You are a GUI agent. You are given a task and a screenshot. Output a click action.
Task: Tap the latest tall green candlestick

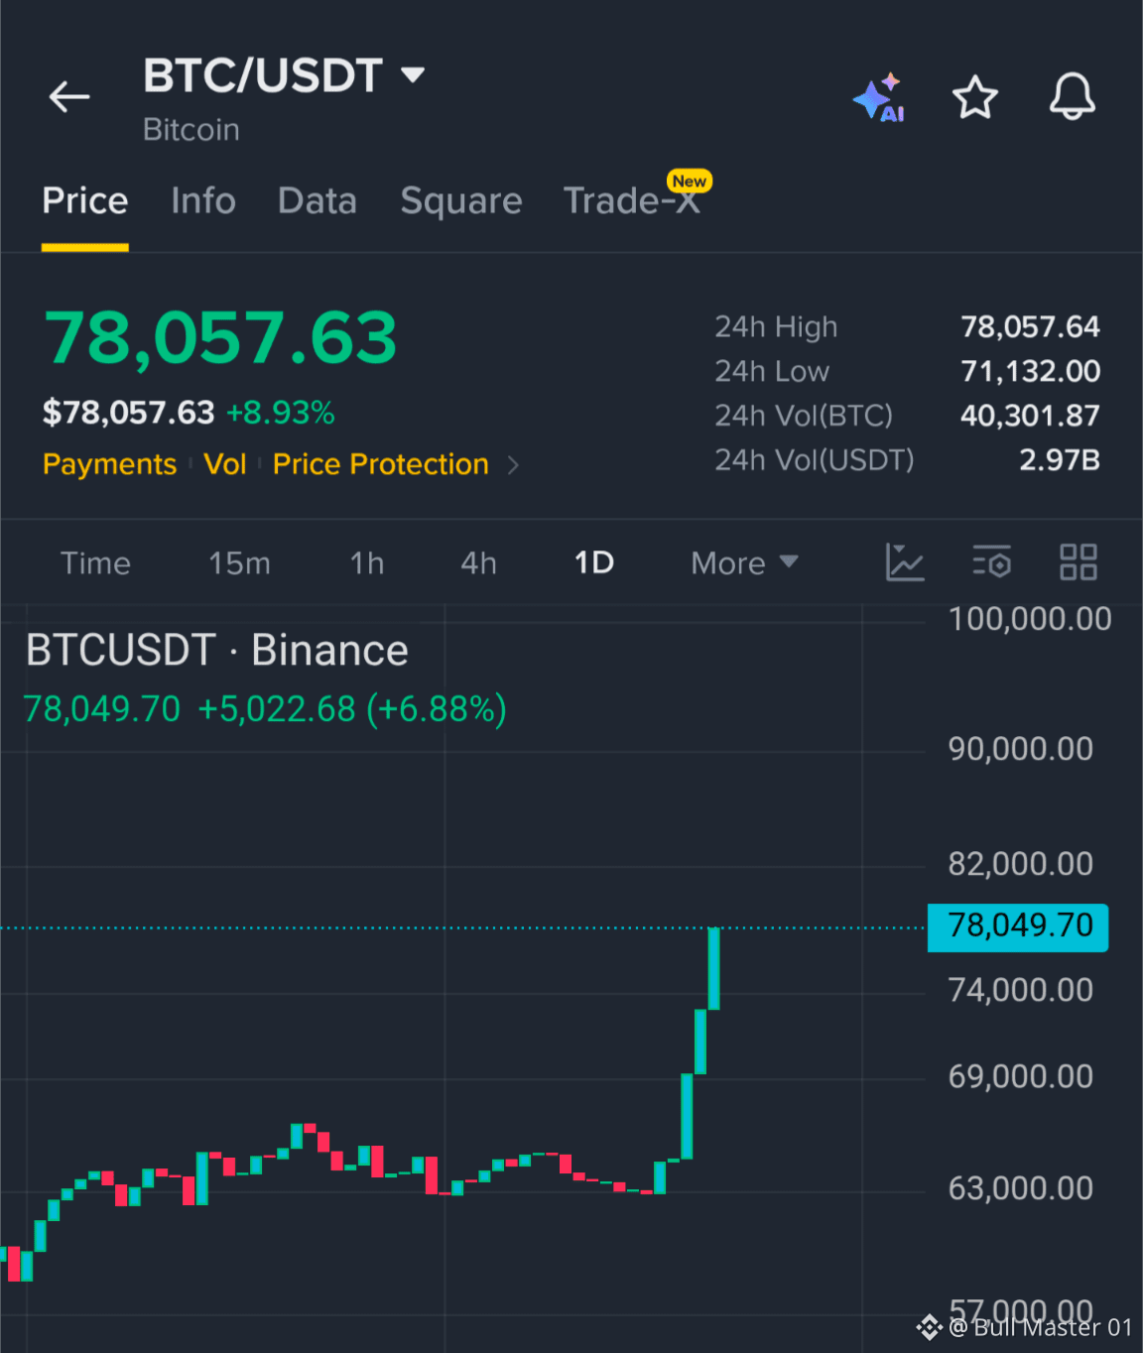[x=713, y=968]
